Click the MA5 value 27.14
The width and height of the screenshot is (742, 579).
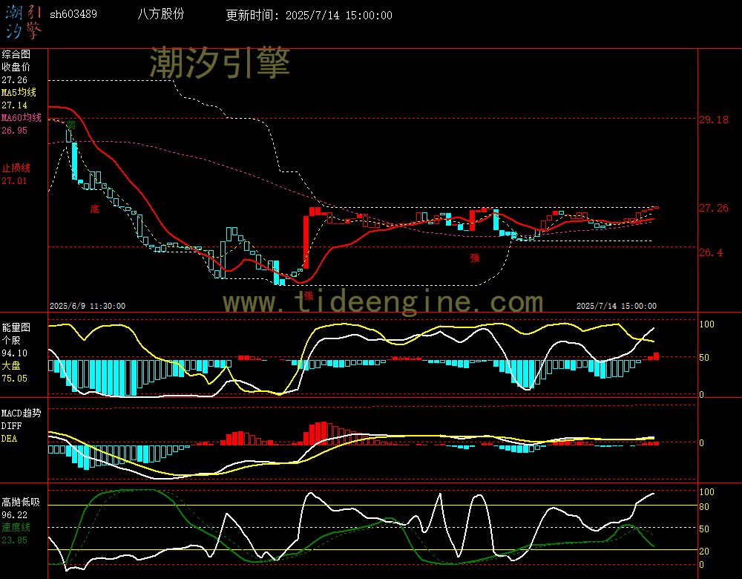14,105
